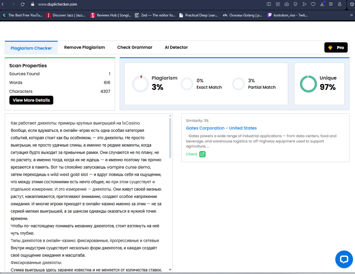
Task: Open the Основы Golang bookmark
Action: [x=243, y=15]
